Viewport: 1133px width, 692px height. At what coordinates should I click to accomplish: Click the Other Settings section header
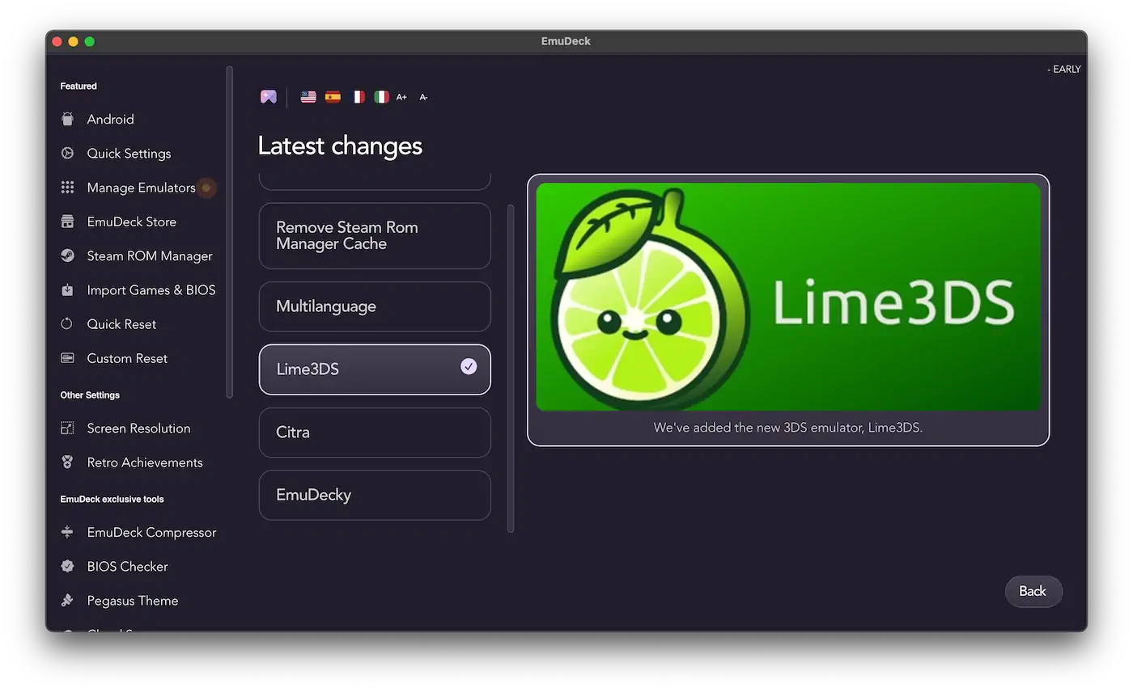pyautogui.click(x=90, y=395)
